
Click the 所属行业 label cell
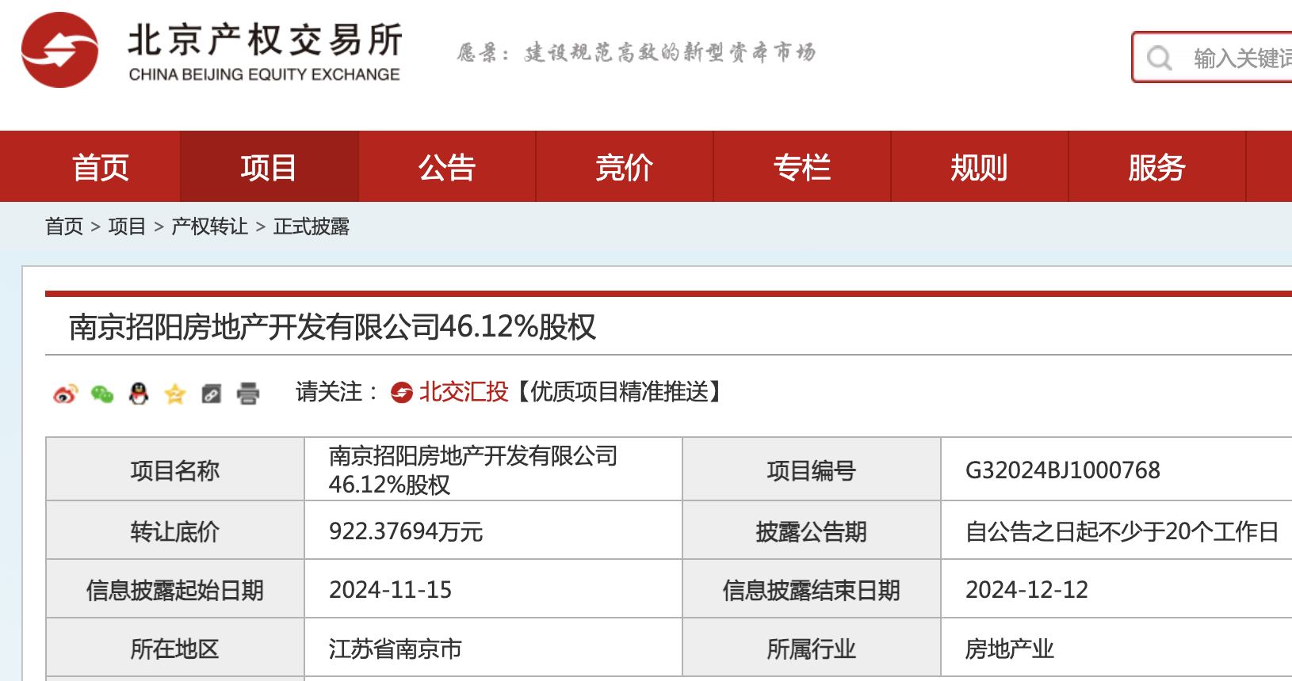point(812,648)
